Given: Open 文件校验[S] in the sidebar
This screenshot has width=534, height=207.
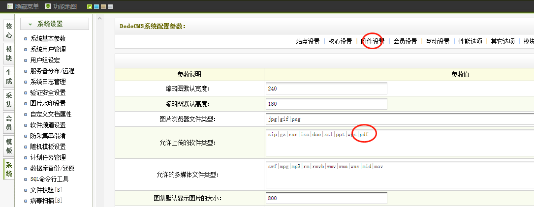Looking at the screenshot, I should tap(46, 190).
